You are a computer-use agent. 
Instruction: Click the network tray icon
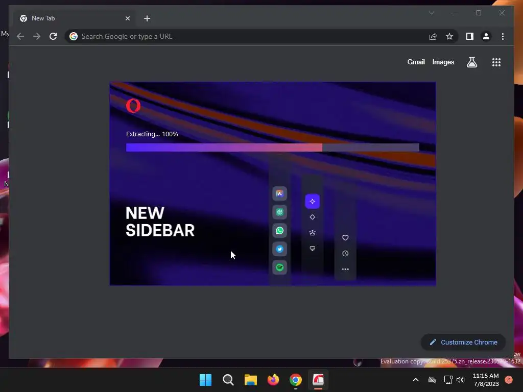(x=448, y=380)
